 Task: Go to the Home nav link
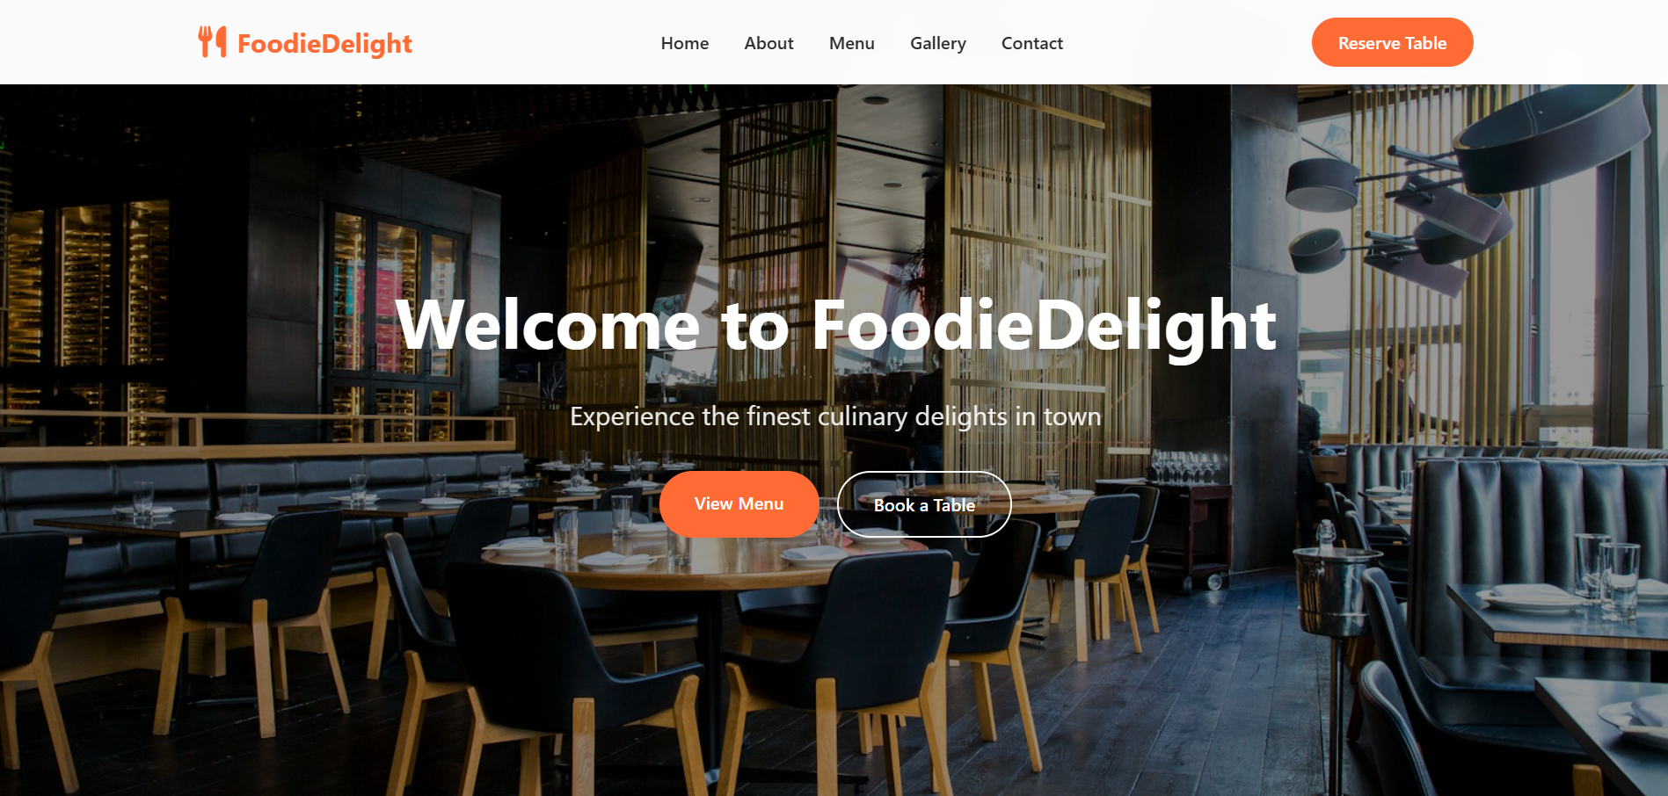click(x=685, y=43)
